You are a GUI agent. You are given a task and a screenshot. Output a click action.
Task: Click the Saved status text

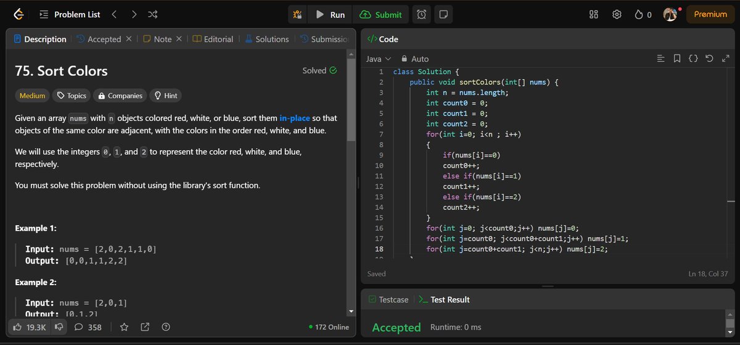[376, 273]
